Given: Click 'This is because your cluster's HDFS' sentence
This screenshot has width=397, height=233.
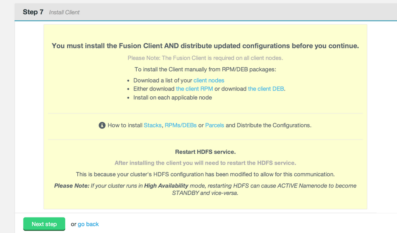Looking at the screenshot, I should [x=205, y=174].
